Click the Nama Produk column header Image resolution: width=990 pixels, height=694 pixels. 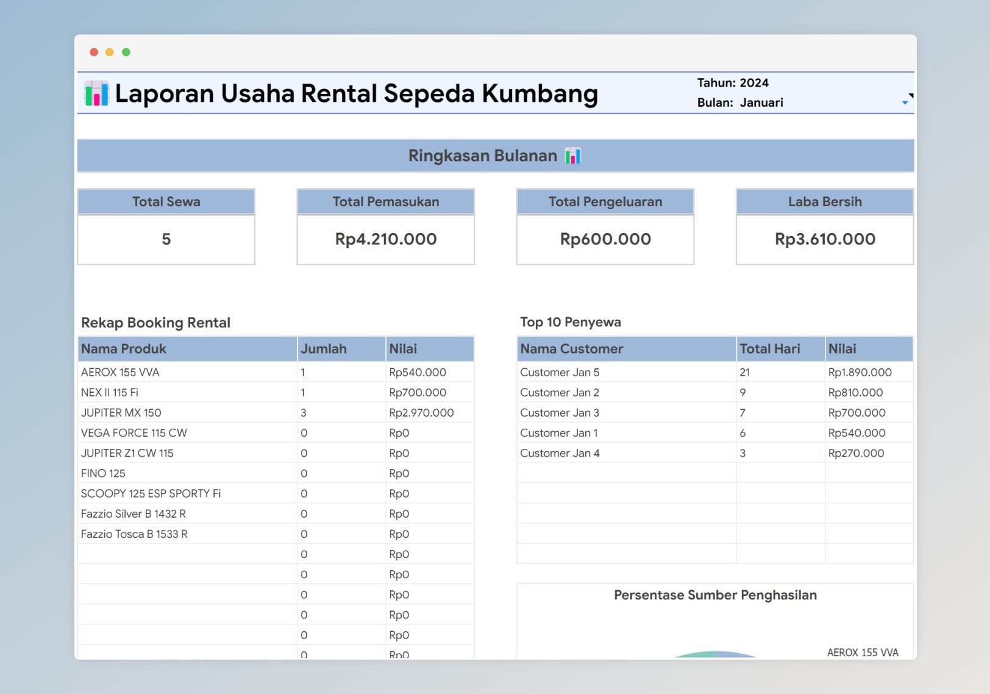(x=188, y=349)
